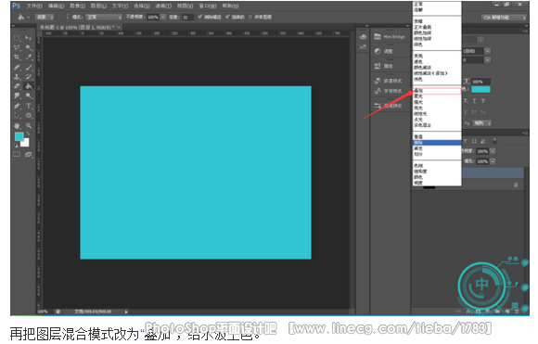Change the screen mode
This screenshot has width=538, height=344.
point(29,154)
